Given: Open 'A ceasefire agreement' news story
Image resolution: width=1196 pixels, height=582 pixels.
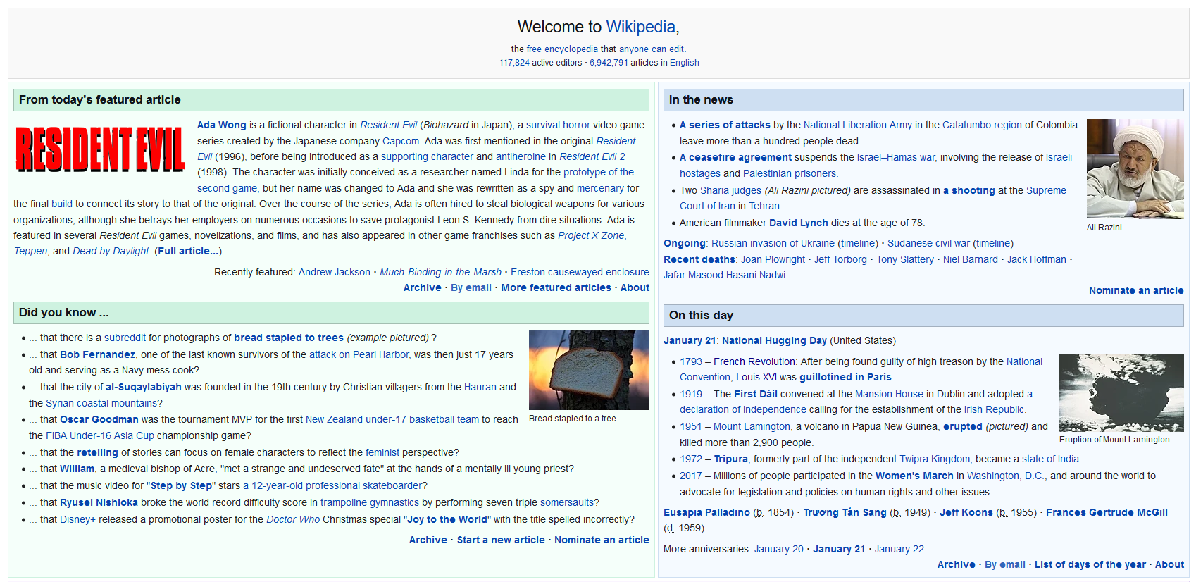Looking at the screenshot, I should coord(735,157).
